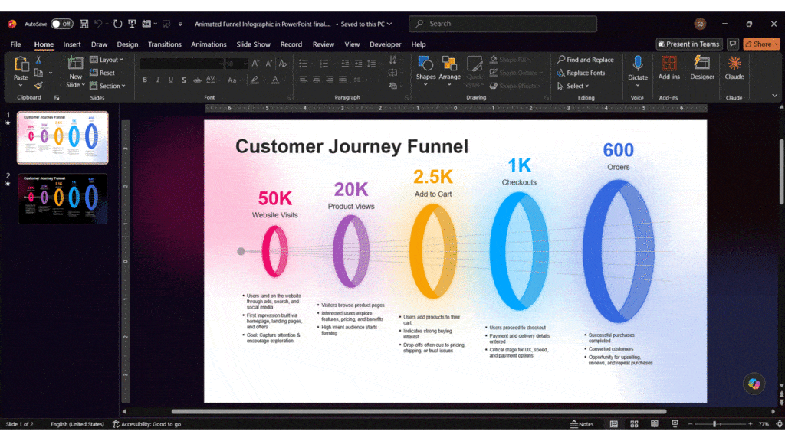Viewport: 785px width, 441px height.
Task: Launch the Claude add-in icon
Action: (734, 64)
